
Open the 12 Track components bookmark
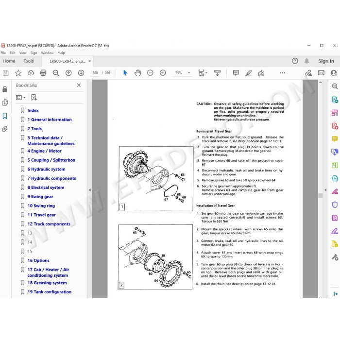(x=49, y=224)
